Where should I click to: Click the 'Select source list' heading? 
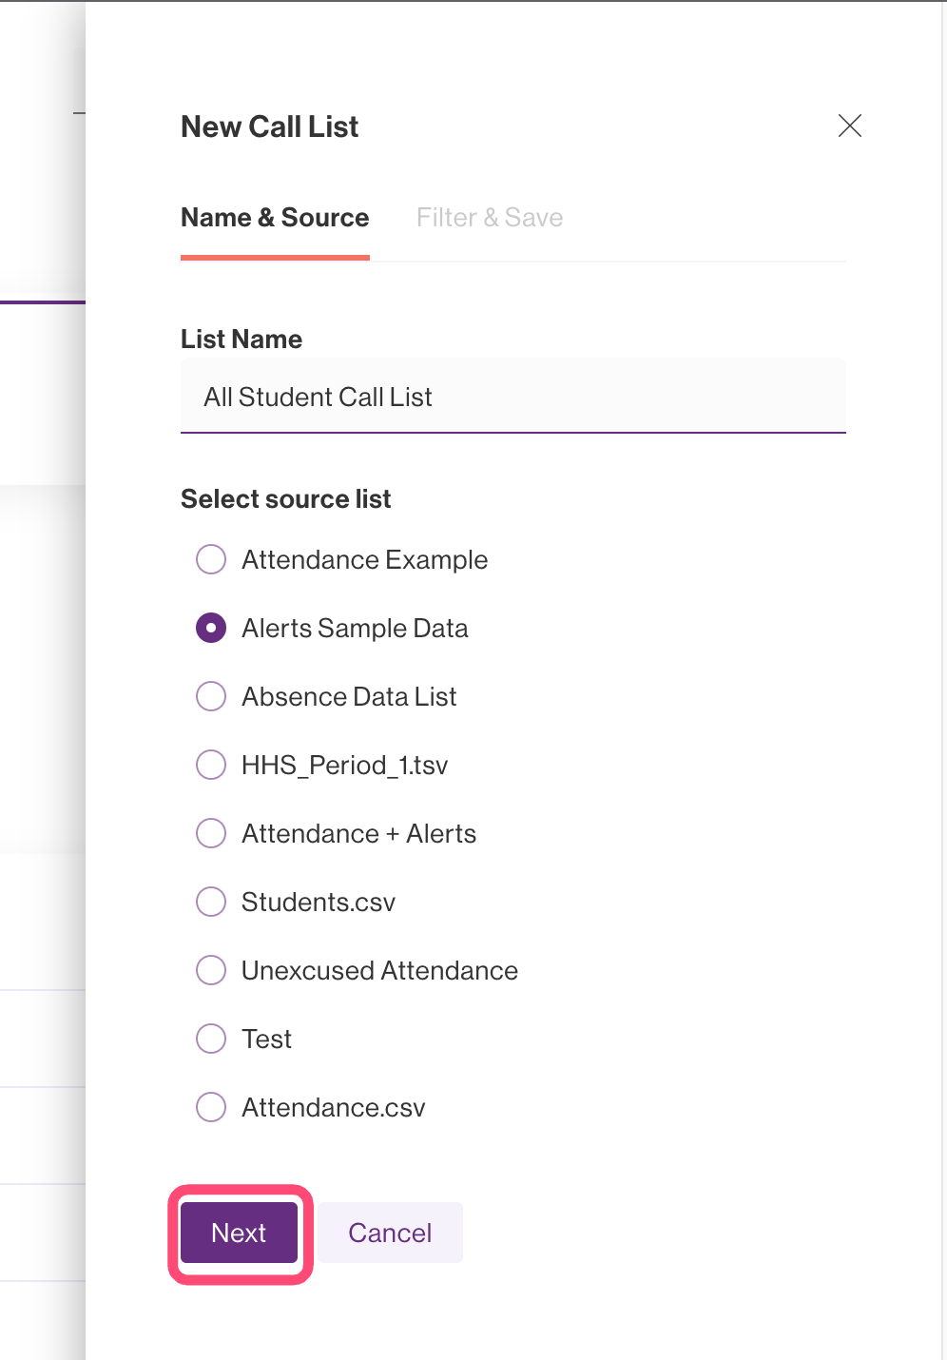pyautogui.click(x=286, y=499)
